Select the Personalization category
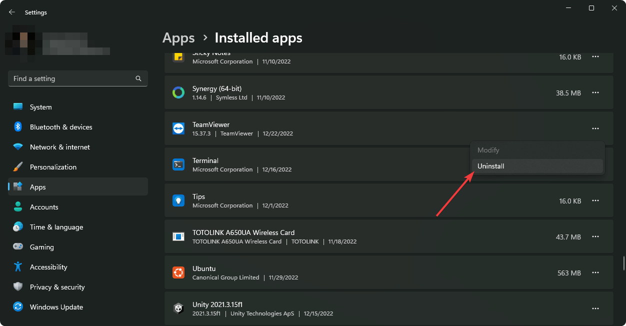This screenshot has height=326, width=626. pyautogui.click(x=78, y=167)
